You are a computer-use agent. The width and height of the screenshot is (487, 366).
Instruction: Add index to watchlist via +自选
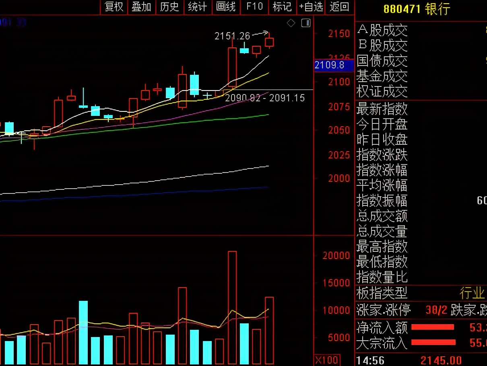[311, 7]
